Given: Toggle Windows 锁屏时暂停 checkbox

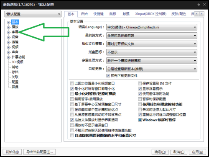Looking at the screenshot, I should (x=140, y=120).
